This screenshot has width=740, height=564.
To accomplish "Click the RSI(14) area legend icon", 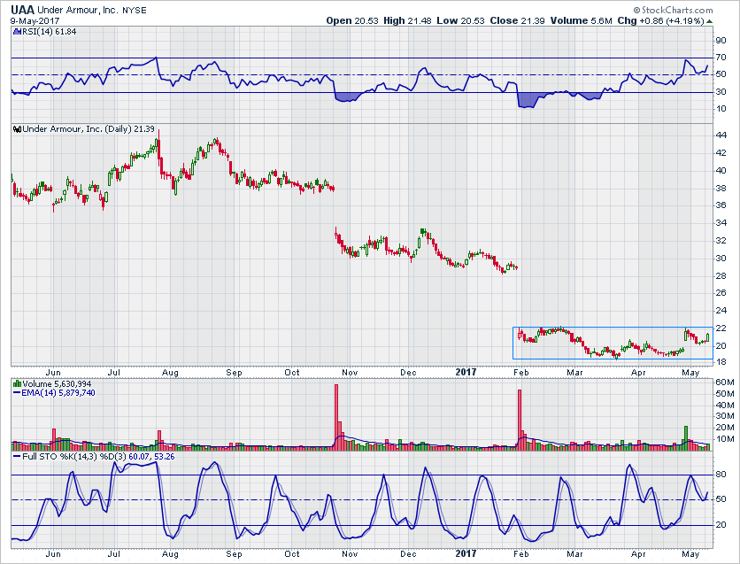I will pyautogui.click(x=17, y=31).
